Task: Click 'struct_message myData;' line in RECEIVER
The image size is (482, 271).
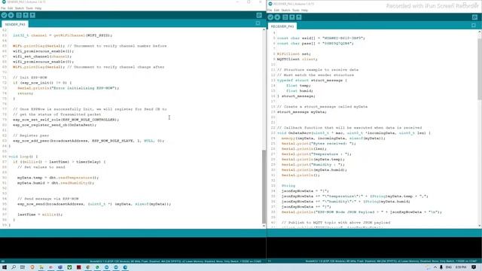Action: click(x=302, y=112)
